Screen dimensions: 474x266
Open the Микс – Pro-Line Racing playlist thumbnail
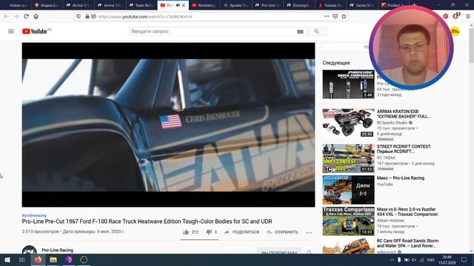(348, 190)
